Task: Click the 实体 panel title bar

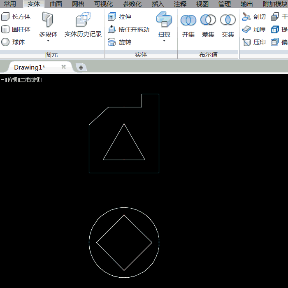Action: [x=141, y=55]
